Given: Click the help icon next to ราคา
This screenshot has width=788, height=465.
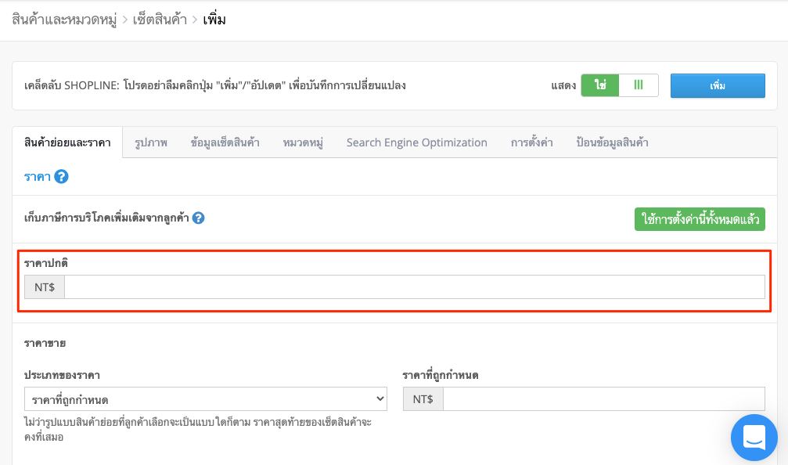Looking at the screenshot, I should (x=61, y=177).
